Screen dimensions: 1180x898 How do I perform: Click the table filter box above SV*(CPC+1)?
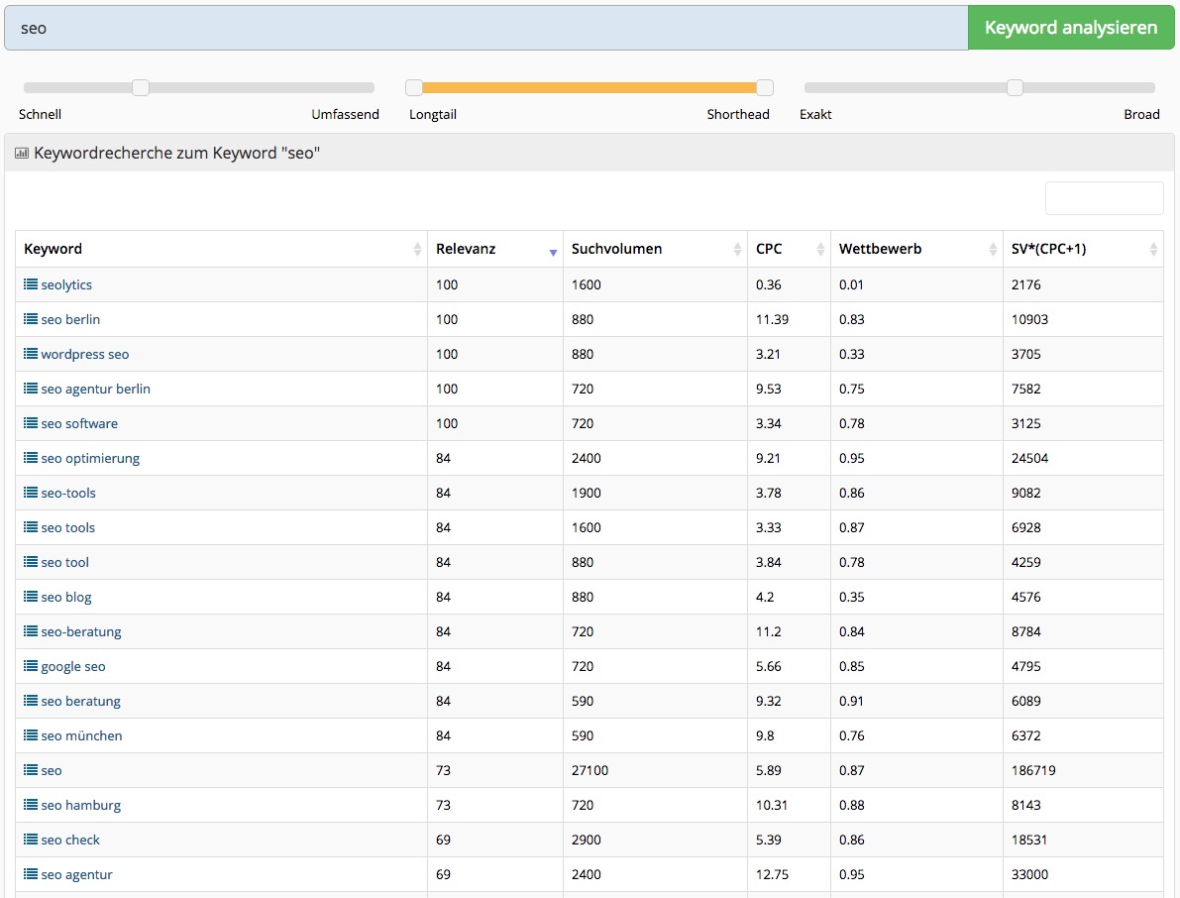tap(1104, 198)
